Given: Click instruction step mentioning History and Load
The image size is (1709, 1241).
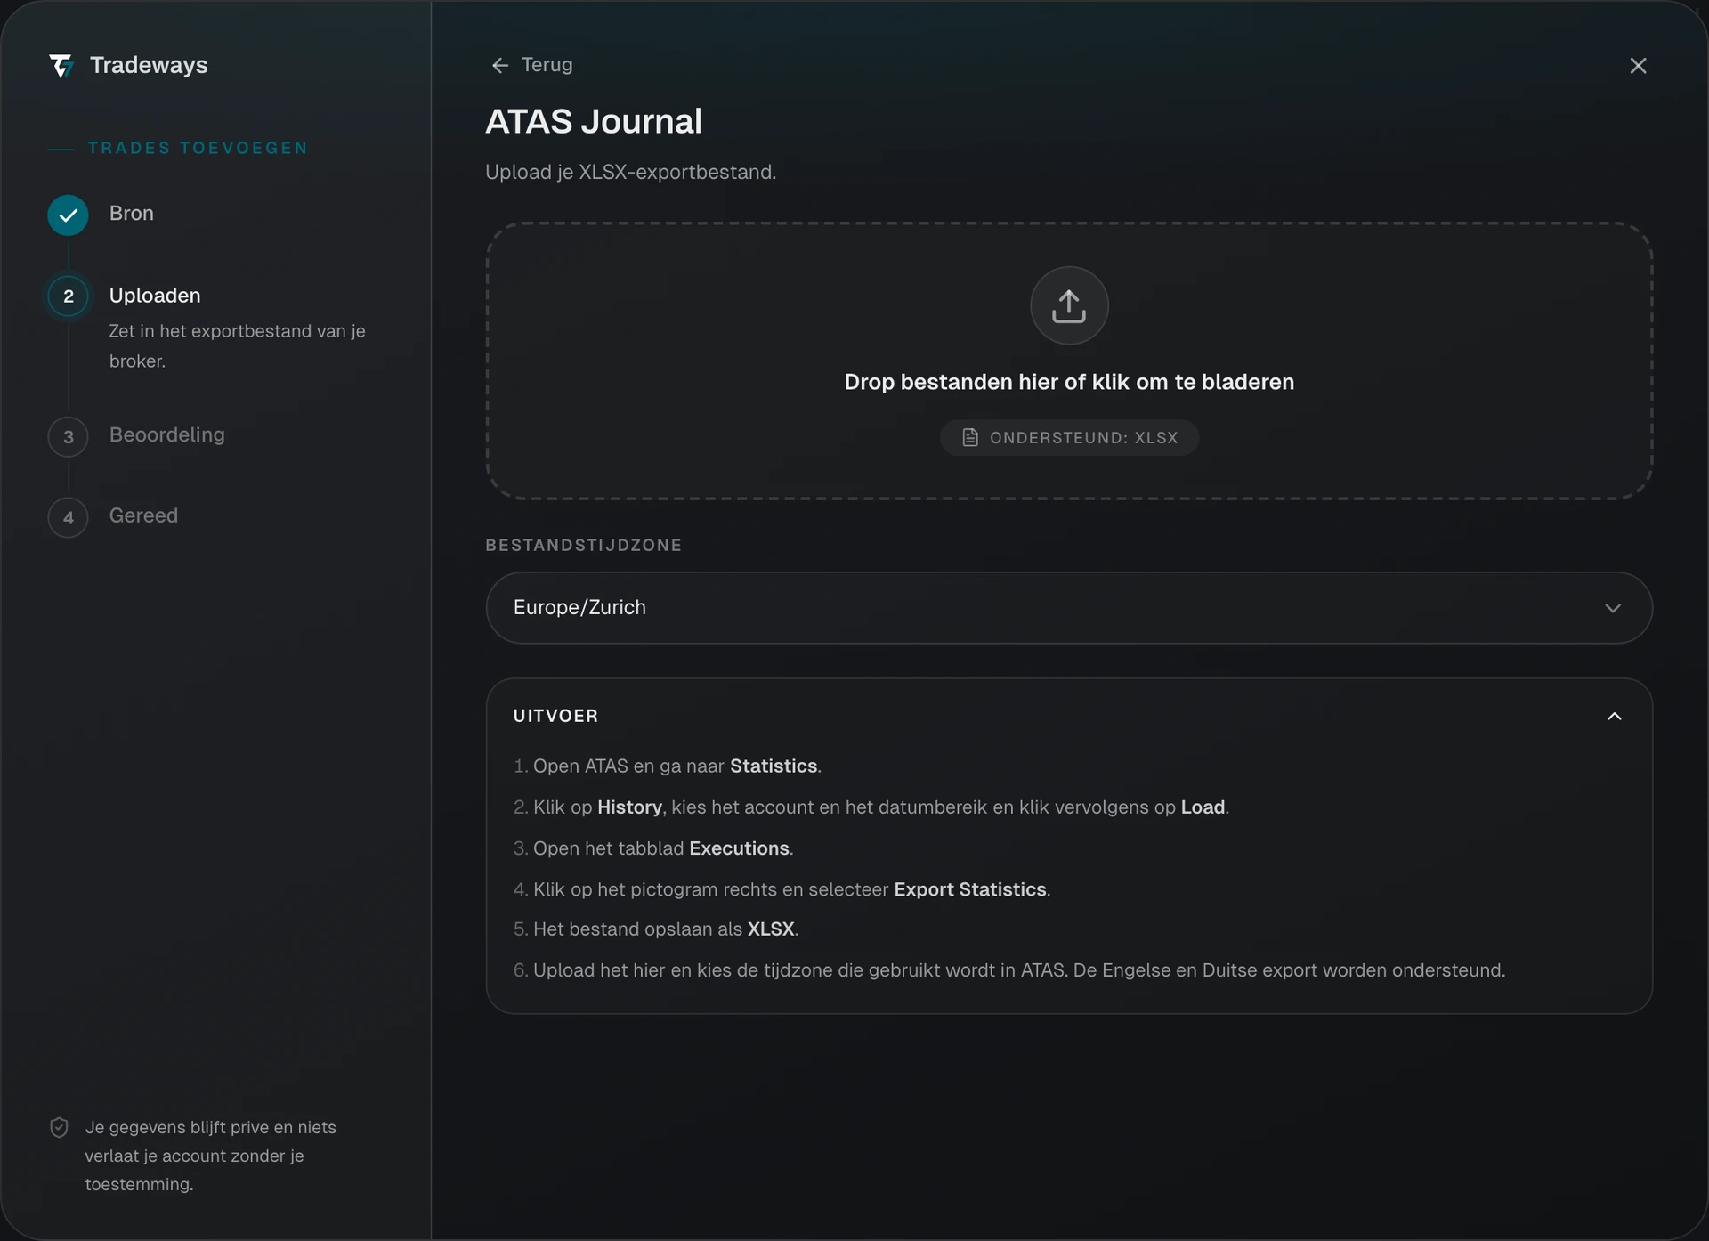Looking at the screenshot, I should pyautogui.click(x=871, y=807).
